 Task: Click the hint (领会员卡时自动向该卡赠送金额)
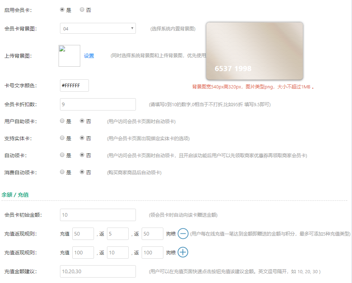[x=183, y=215]
